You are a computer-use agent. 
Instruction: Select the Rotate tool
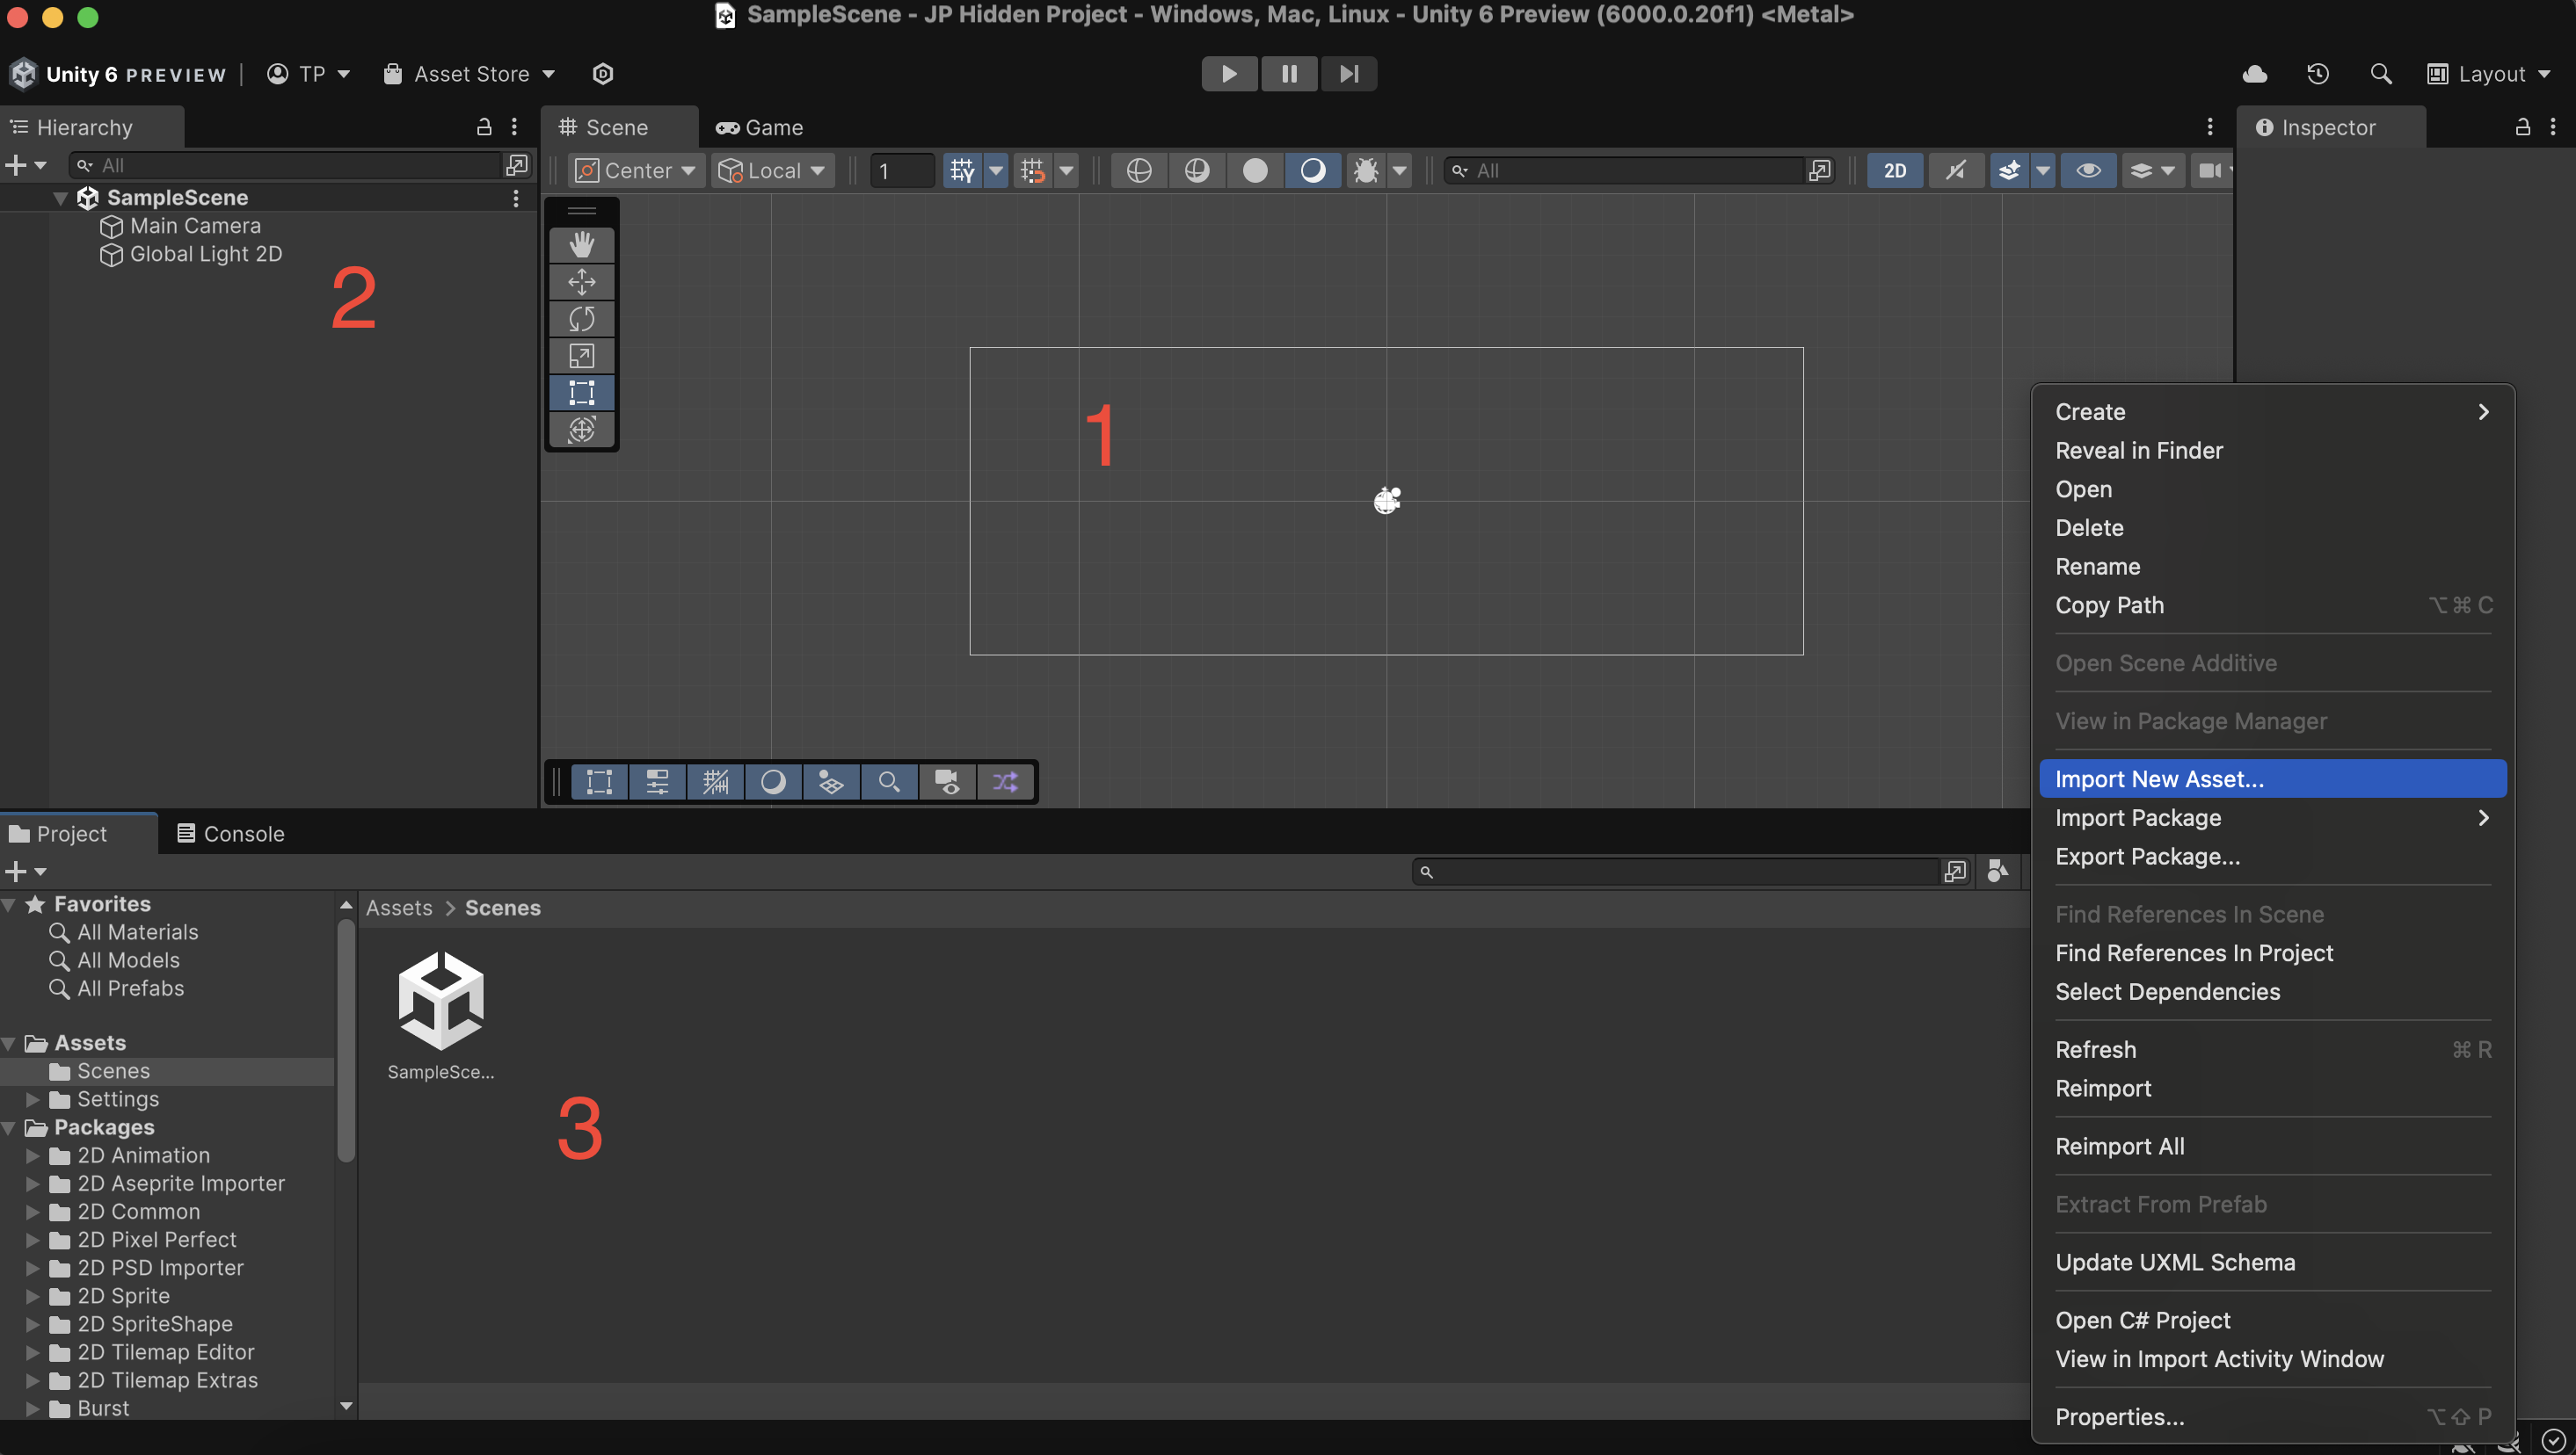[581, 319]
